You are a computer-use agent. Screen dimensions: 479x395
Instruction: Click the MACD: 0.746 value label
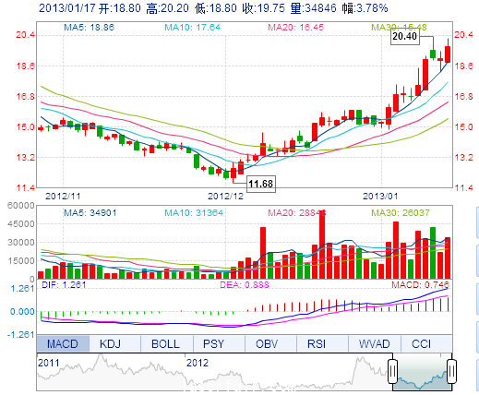click(x=420, y=284)
